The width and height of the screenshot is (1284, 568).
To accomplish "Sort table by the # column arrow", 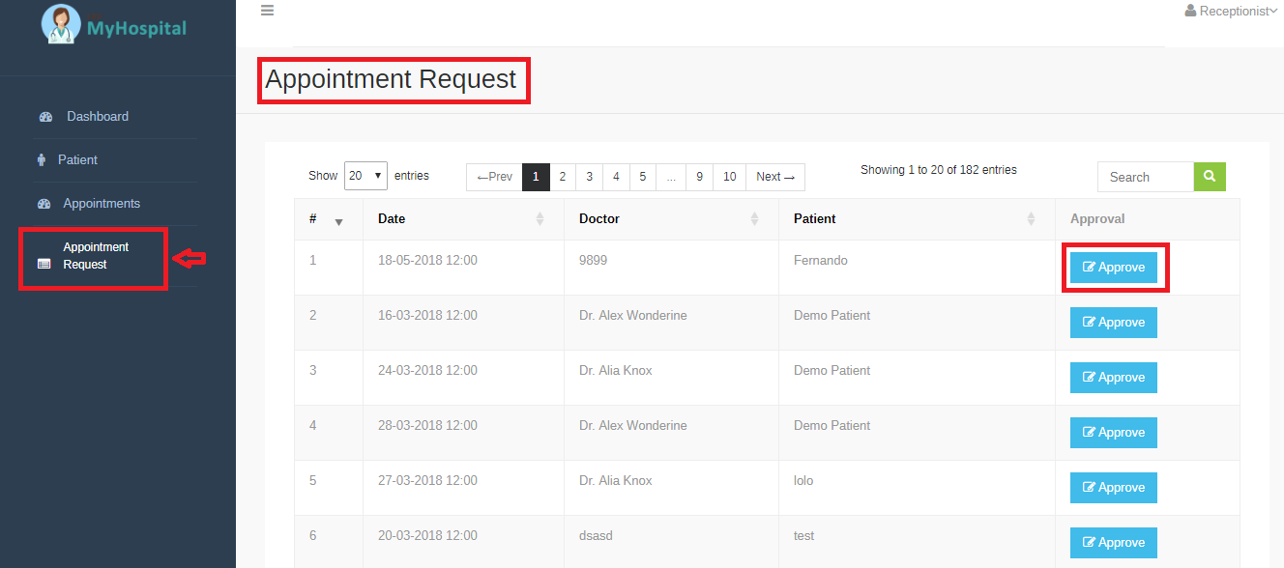I will pyautogui.click(x=338, y=222).
